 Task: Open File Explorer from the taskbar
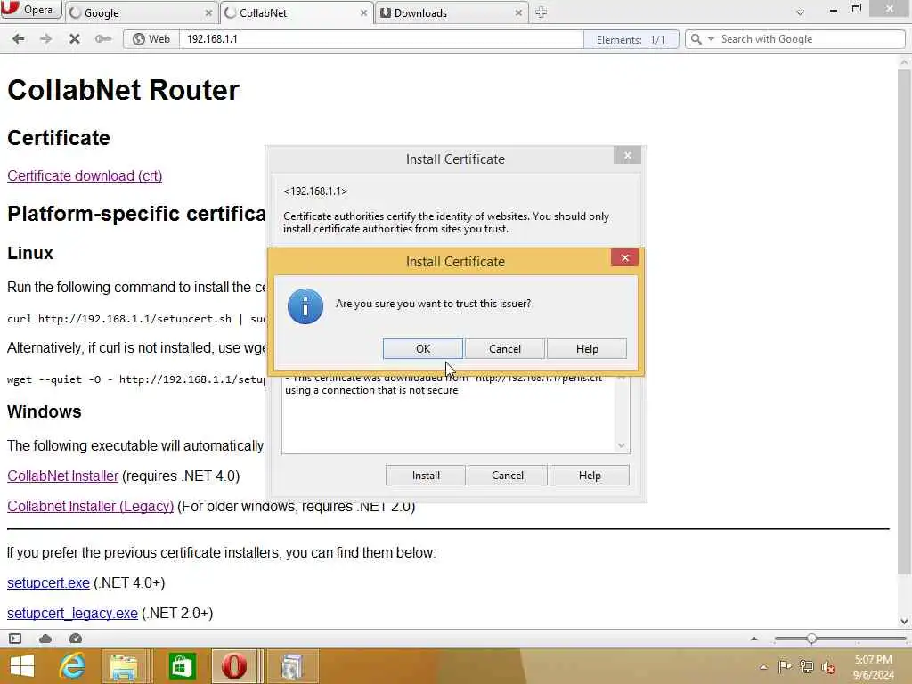124,666
